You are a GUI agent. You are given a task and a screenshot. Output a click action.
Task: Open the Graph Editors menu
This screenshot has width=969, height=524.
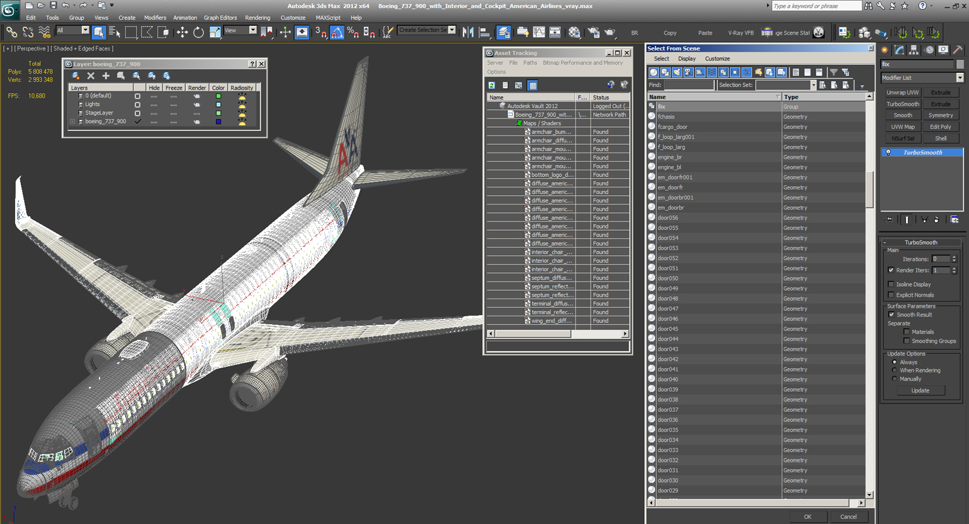point(221,18)
